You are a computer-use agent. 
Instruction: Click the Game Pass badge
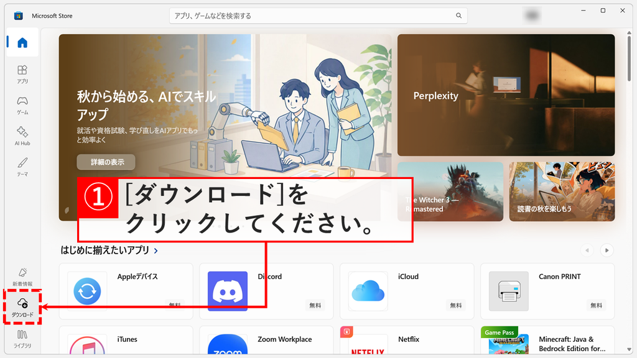pos(500,333)
